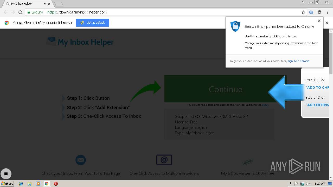333x187 pixels.
Task: Open a new tab
Action: coord(59,4)
